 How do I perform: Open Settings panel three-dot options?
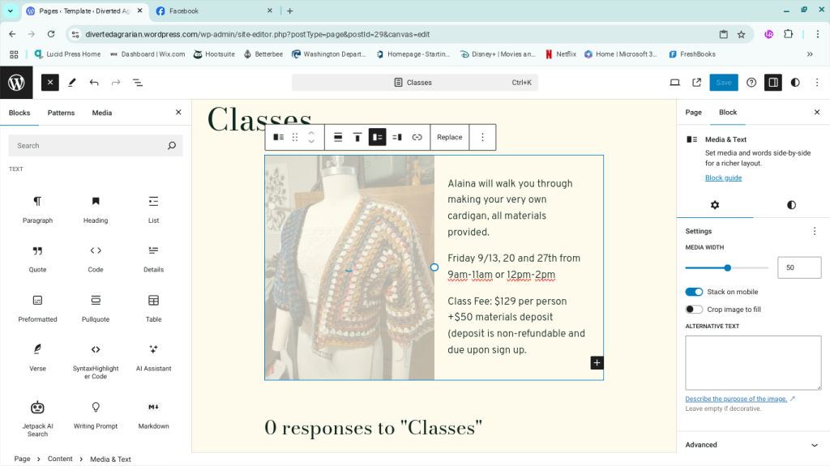(x=815, y=231)
